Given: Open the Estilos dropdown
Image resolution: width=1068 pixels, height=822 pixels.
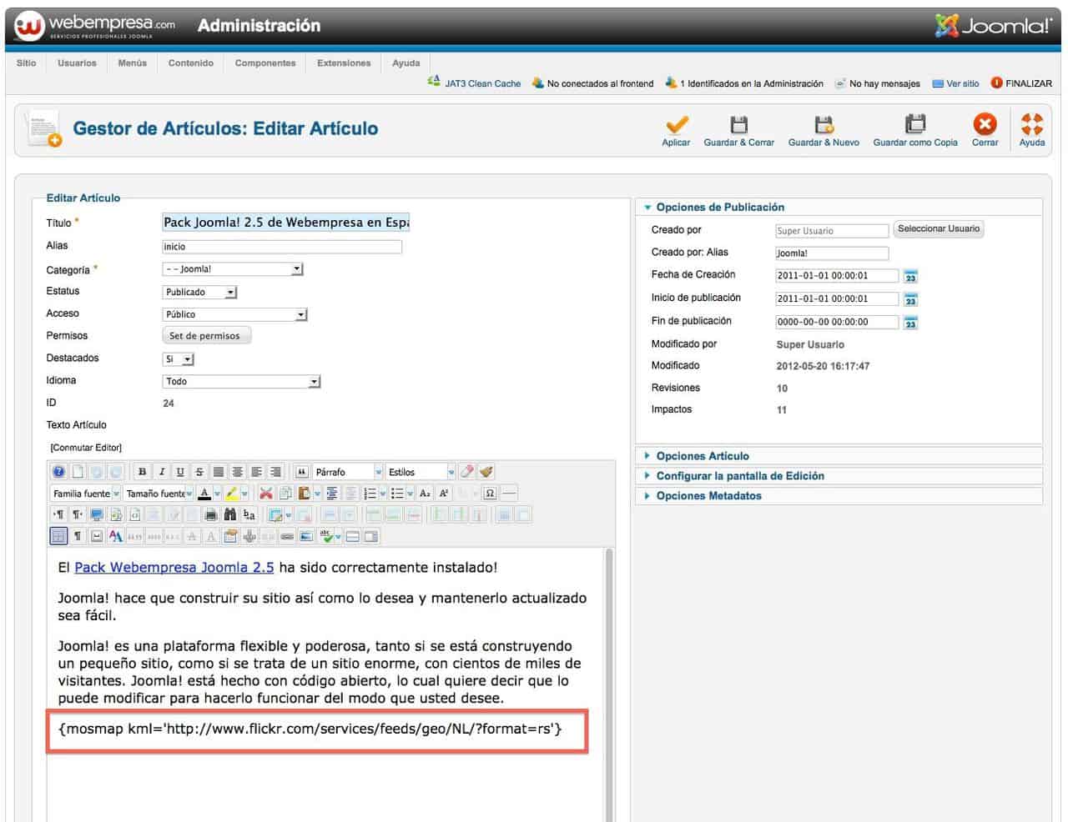Looking at the screenshot, I should coord(421,472).
